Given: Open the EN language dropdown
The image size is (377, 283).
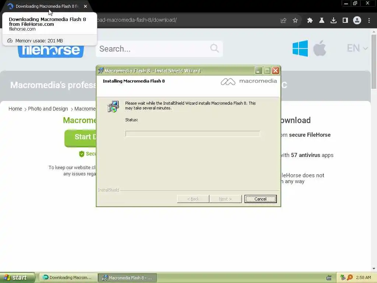Looking at the screenshot, I should pos(357,48).
